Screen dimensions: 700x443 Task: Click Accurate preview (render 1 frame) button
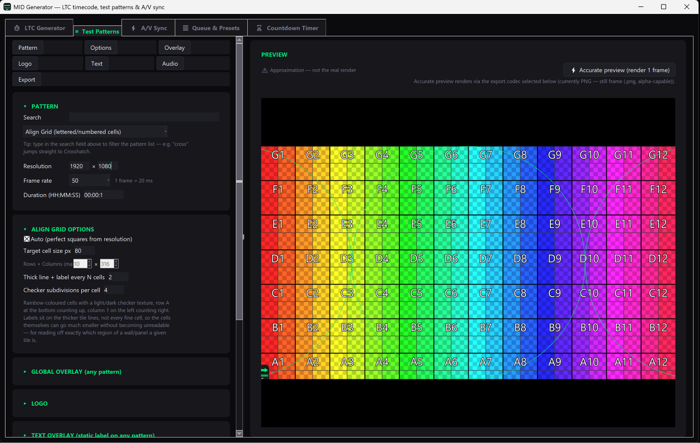tap(620, 70)
